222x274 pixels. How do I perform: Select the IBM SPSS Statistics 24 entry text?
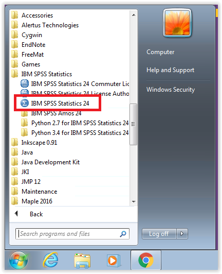[x=60, y=104]
